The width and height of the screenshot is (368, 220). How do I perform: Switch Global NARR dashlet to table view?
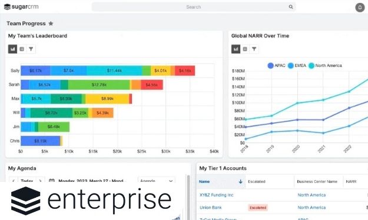[x=245, y=49]
